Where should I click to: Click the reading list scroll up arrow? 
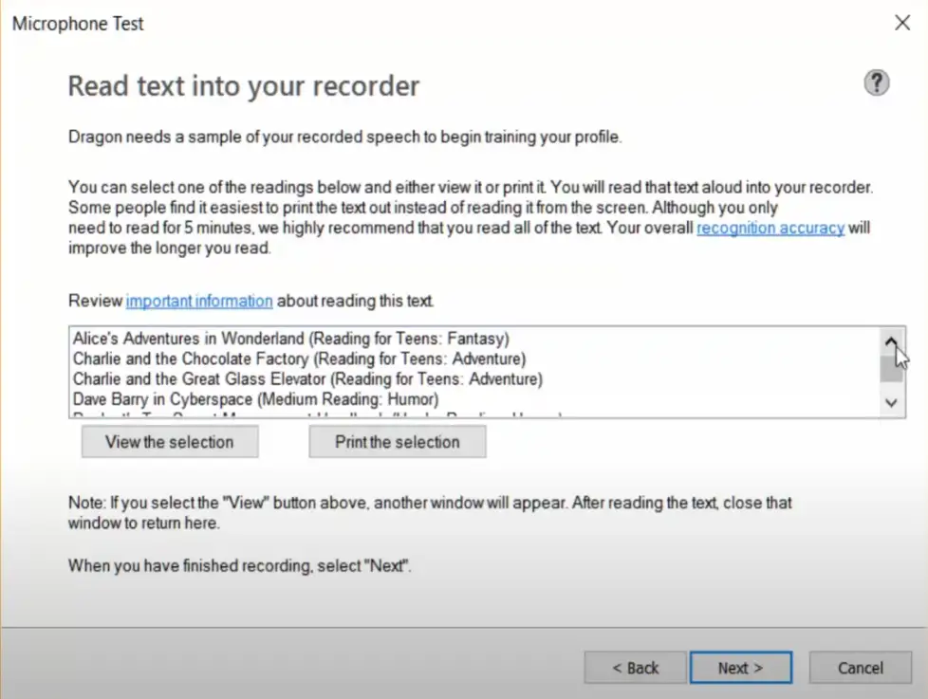tap(891, 340)
